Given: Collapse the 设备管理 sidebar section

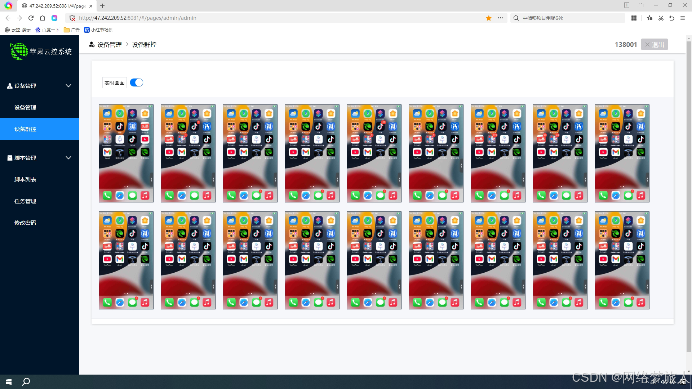Looking at the screenshot, I should pyautogui.click(x=68, y=86).
